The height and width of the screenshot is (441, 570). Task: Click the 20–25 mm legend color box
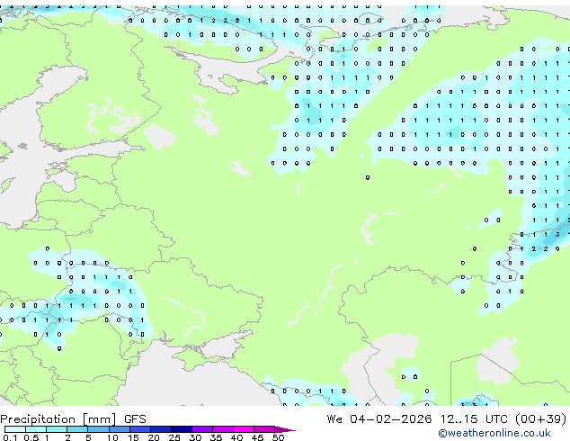point(161,429)
